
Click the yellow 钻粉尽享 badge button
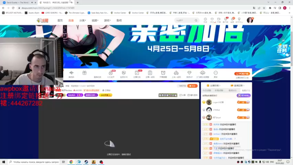105,95
